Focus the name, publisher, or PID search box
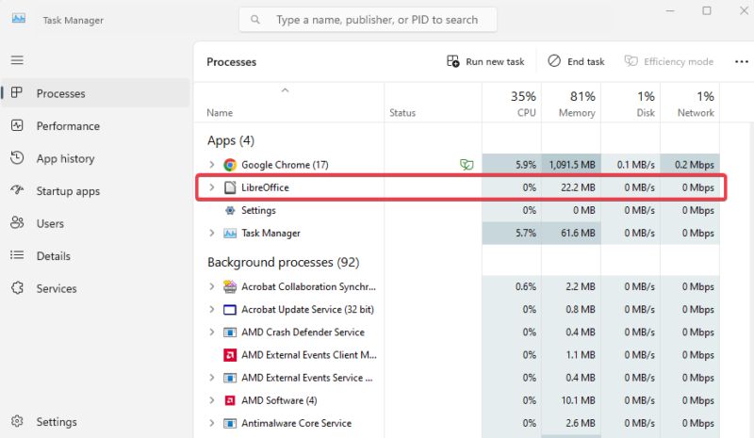The width and height of the screenshot is (754, 438). click(368, 20)
